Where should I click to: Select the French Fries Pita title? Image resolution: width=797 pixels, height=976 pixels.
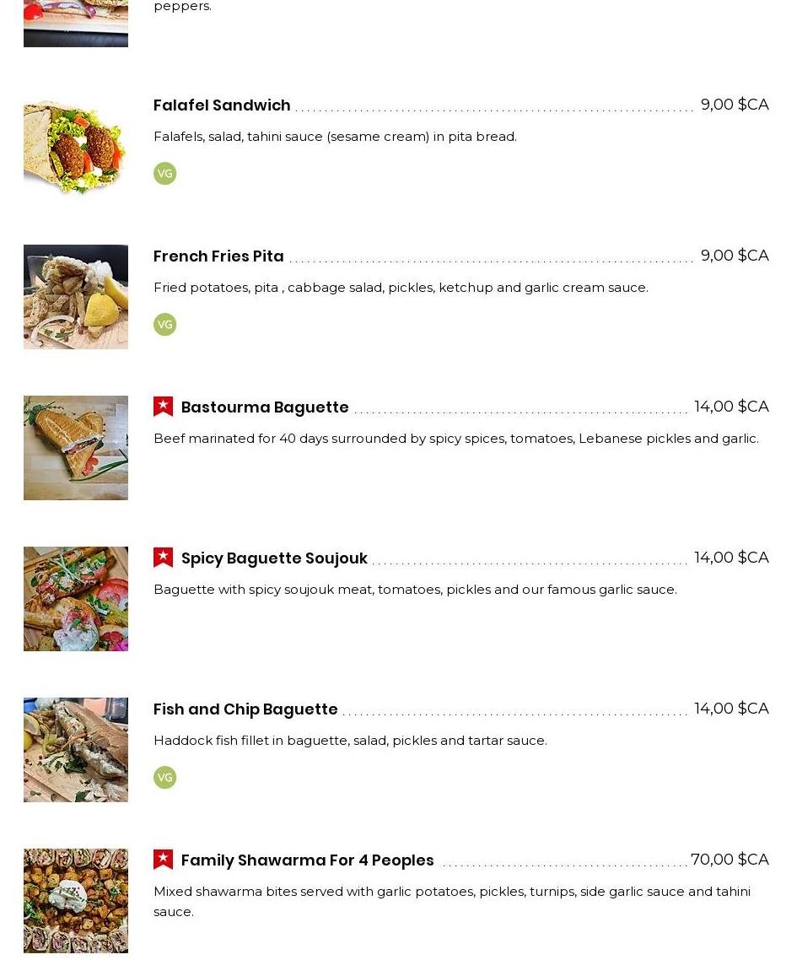click(218, 256)
